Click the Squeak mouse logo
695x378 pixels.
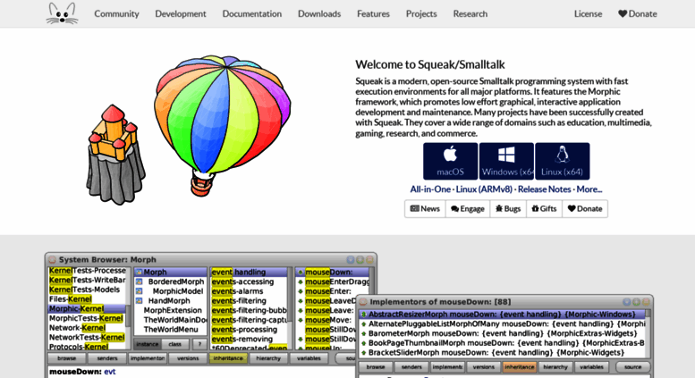[62, 13]
